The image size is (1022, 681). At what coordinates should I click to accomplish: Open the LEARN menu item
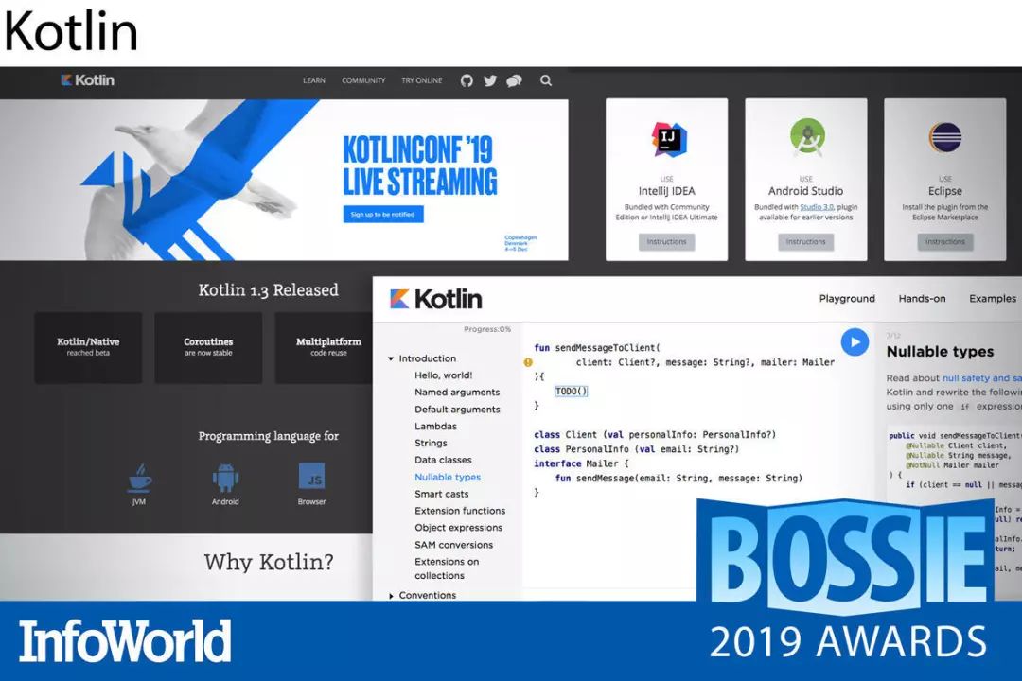[314, 81]
